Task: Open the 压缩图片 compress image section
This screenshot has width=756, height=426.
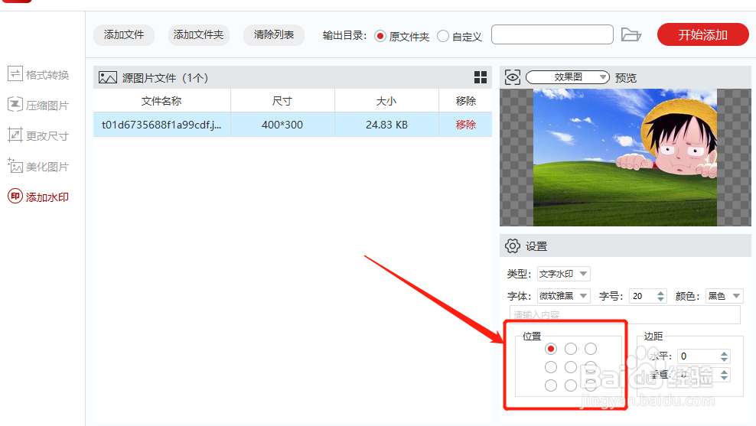Action: pyautogui.click(x=38, y=105)
